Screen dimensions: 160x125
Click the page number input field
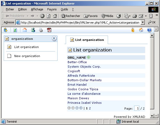pyautogui.click(x=137, y=108)
